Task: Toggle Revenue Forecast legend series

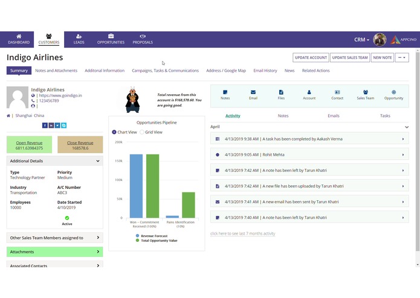Action: [x=152, y=236]
